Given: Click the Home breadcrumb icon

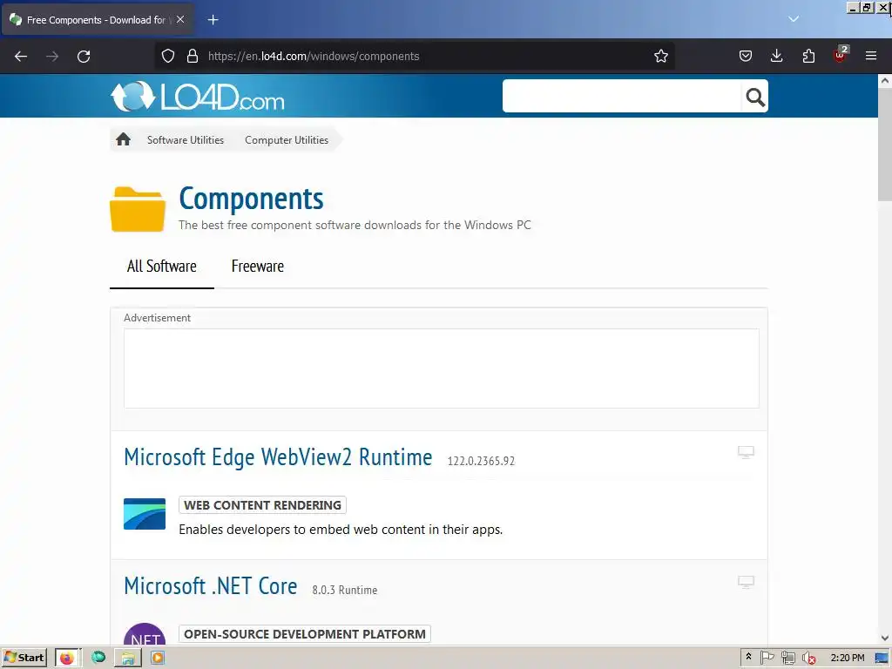Looking at the screenshot, I should click(124, 139).
